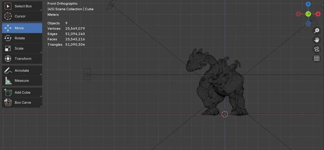The height and width of the screenshot is (150, 324).
Task: Click the red X axis gizmo
Action: (318, 14)
